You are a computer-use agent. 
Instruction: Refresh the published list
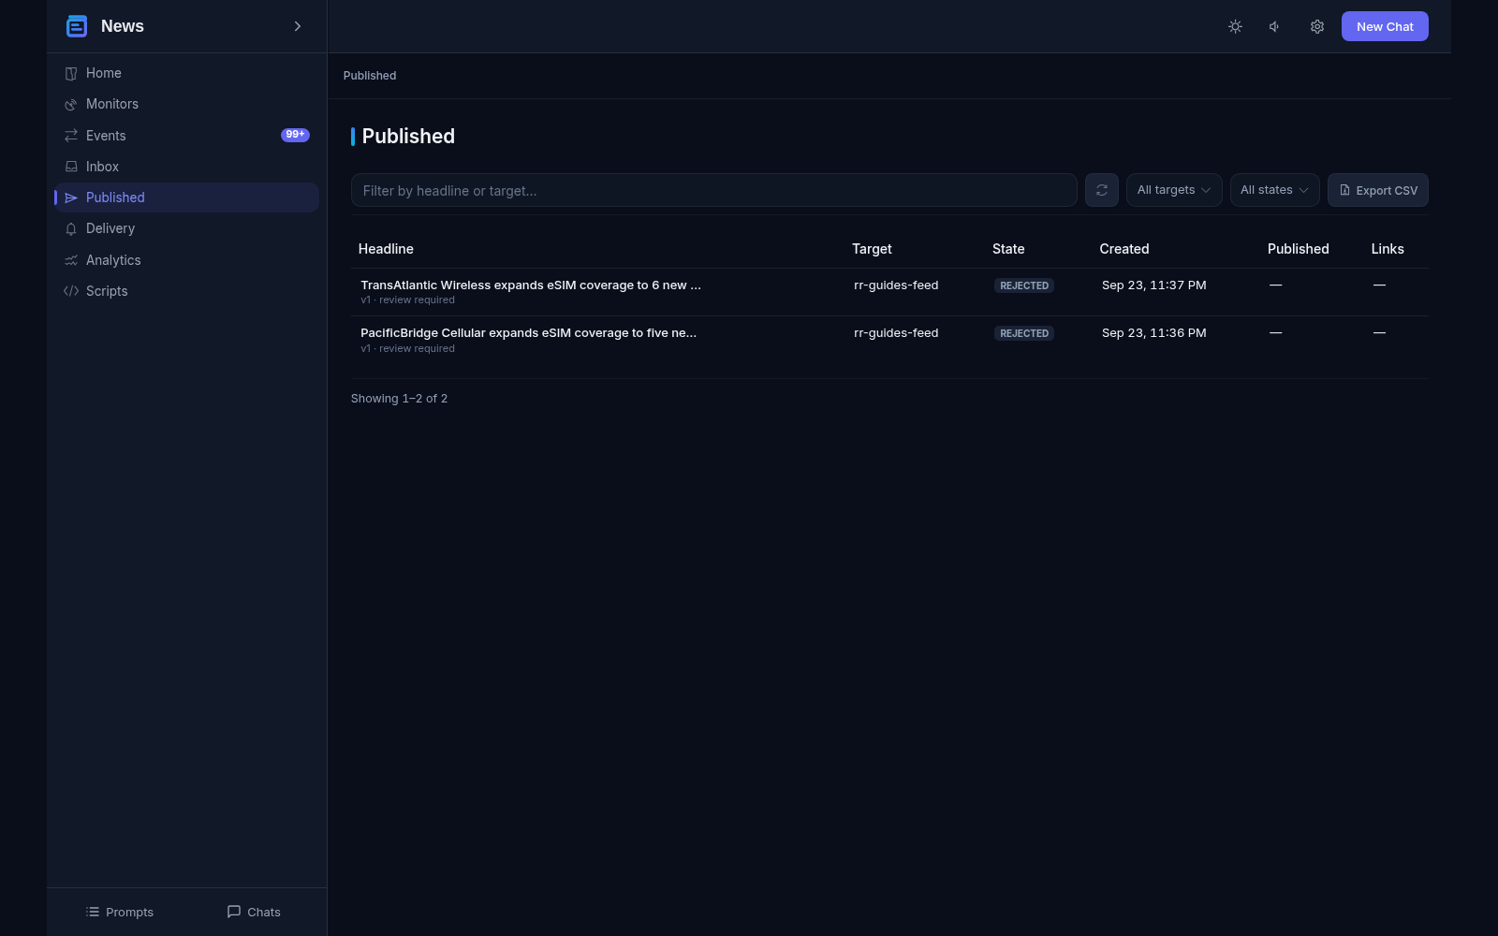point(1102,190)
